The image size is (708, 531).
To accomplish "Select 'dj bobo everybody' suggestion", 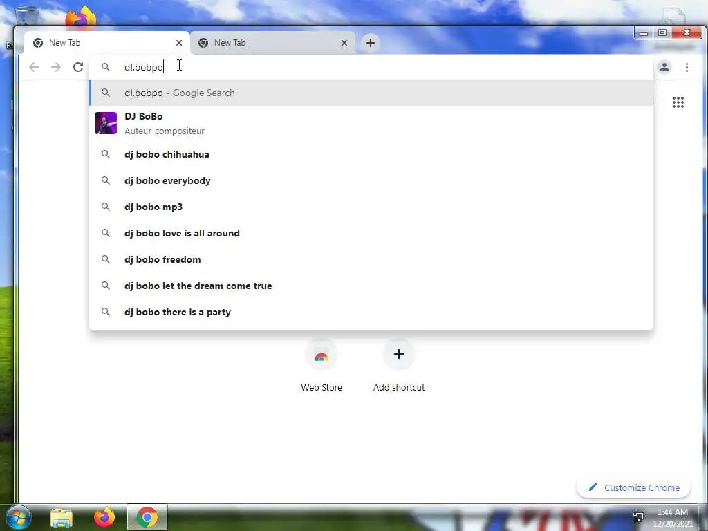I will 371,180.
